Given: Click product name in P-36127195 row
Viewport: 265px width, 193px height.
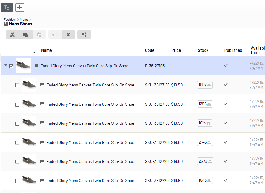Looking at the screenshot, I should [84, 66].
